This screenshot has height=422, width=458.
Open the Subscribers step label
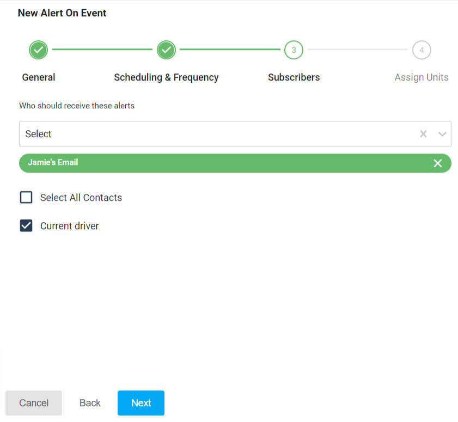coord(294,77)
